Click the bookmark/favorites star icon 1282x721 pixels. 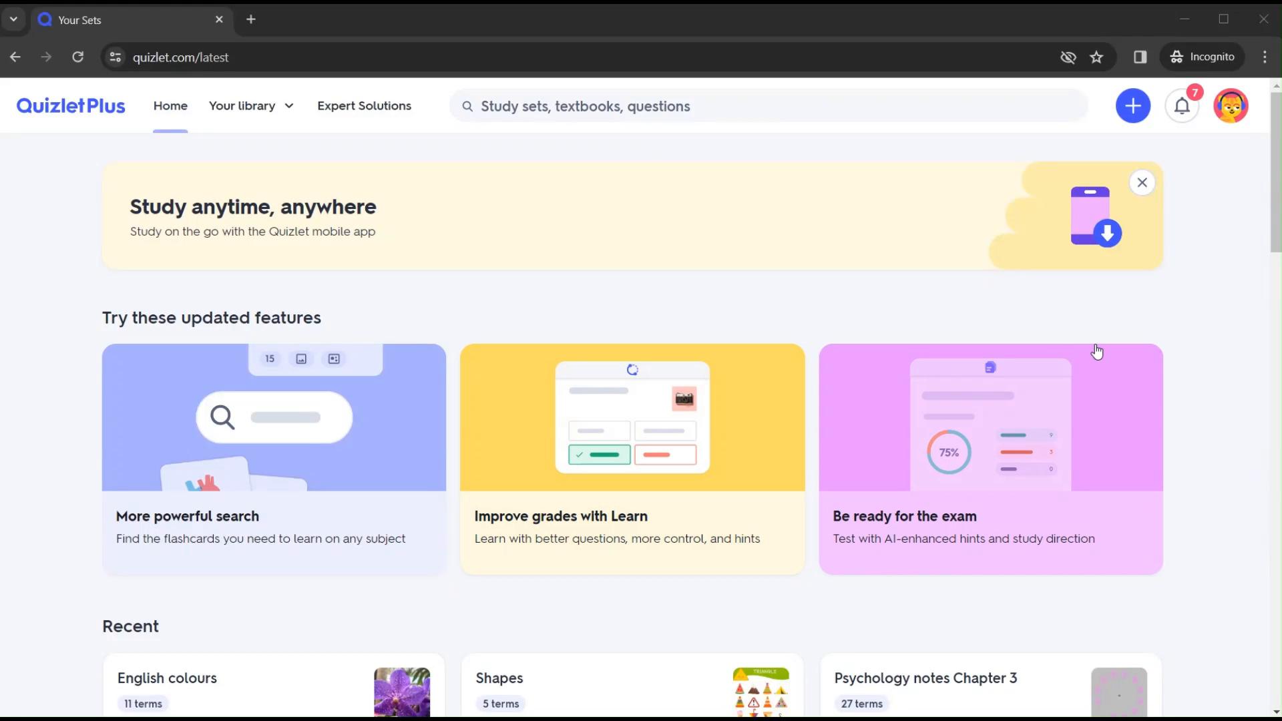(x=1097, y=57)
